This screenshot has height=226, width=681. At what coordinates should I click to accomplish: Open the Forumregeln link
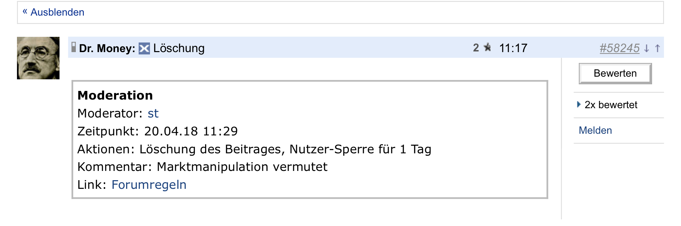point(149,185)
